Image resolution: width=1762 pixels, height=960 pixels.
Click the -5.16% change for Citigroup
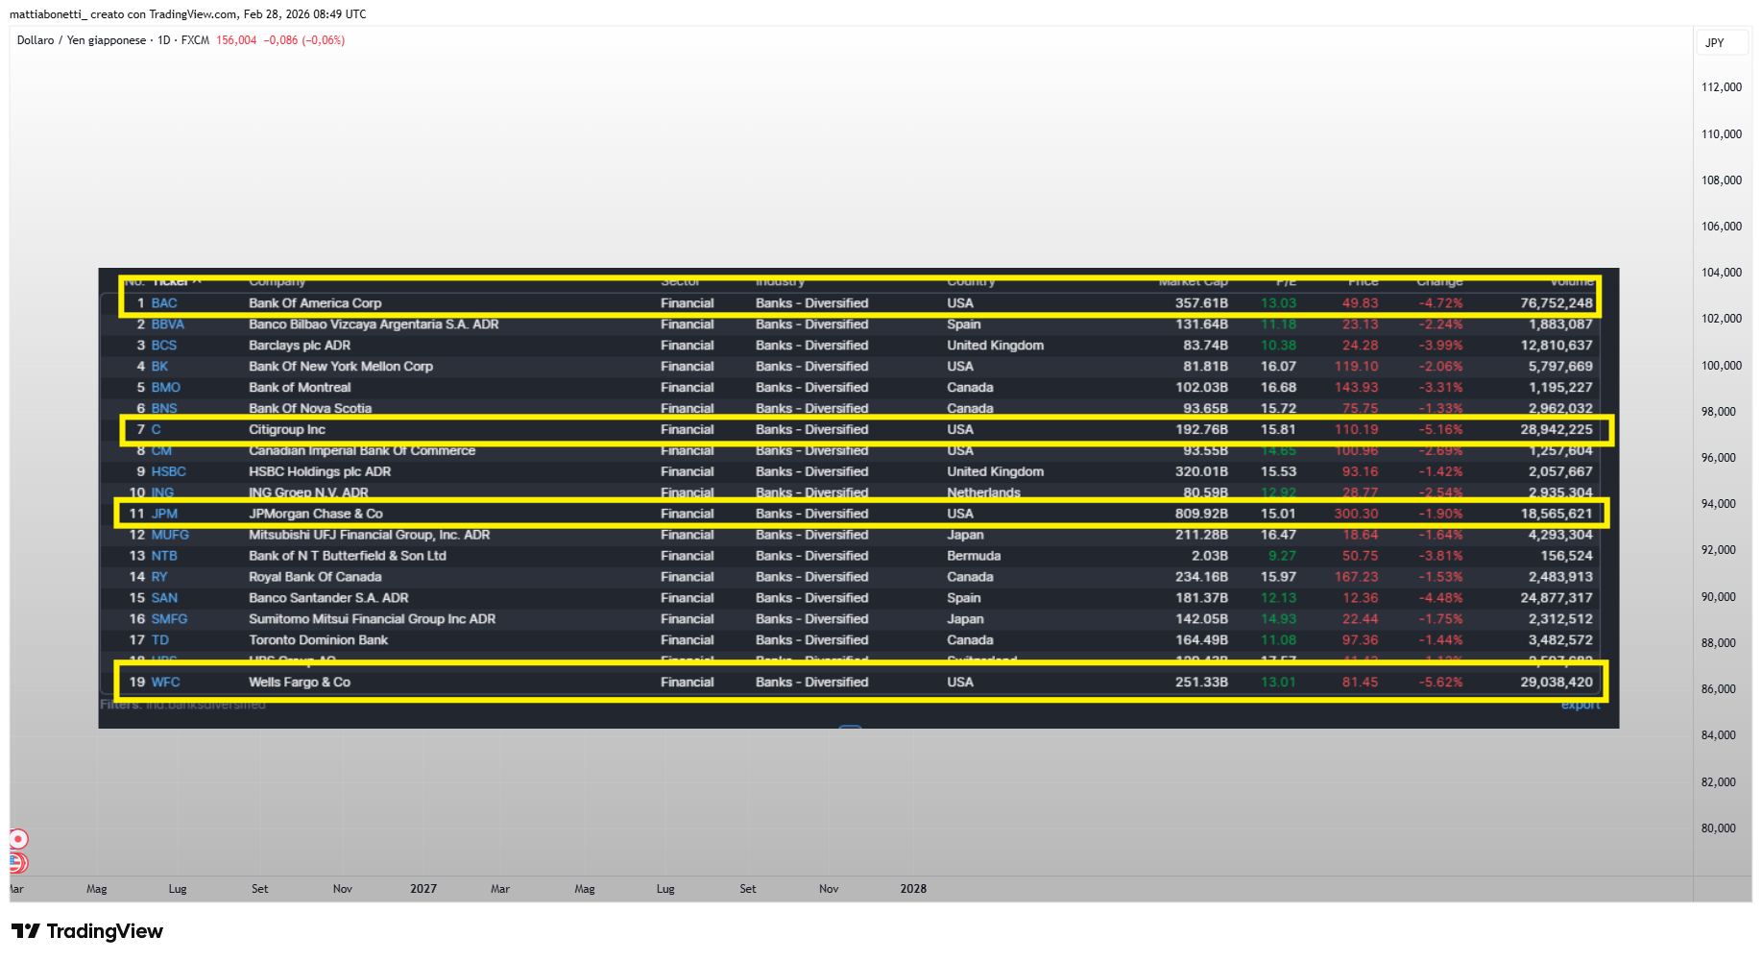pos(1441,430)
